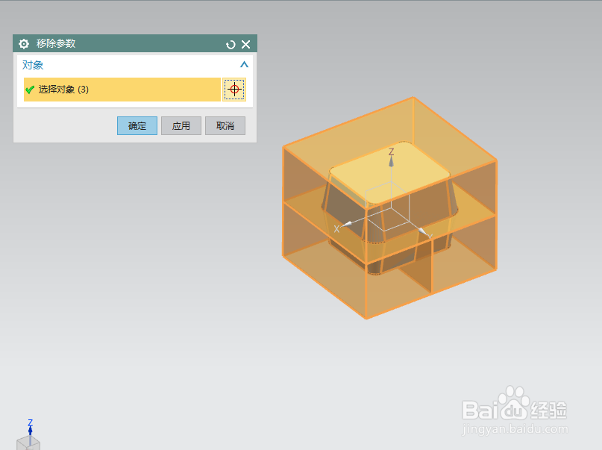The image size is (602, 450).
Task: Click the 确定 (OK) button
Action: [137, 126]
